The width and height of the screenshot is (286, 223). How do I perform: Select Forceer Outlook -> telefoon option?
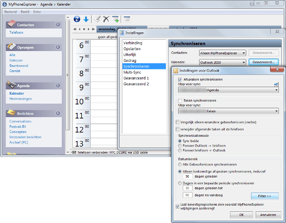180,146
